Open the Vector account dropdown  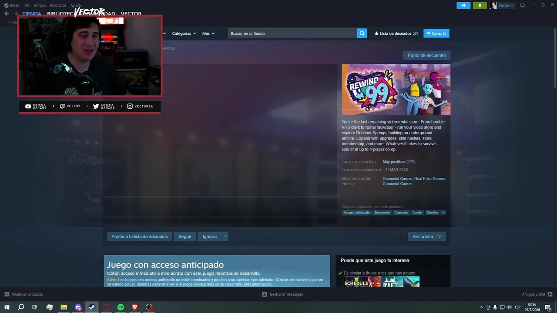pos(502,5)
